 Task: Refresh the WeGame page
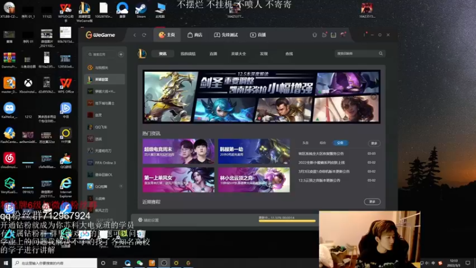click(x=144, y=35)
